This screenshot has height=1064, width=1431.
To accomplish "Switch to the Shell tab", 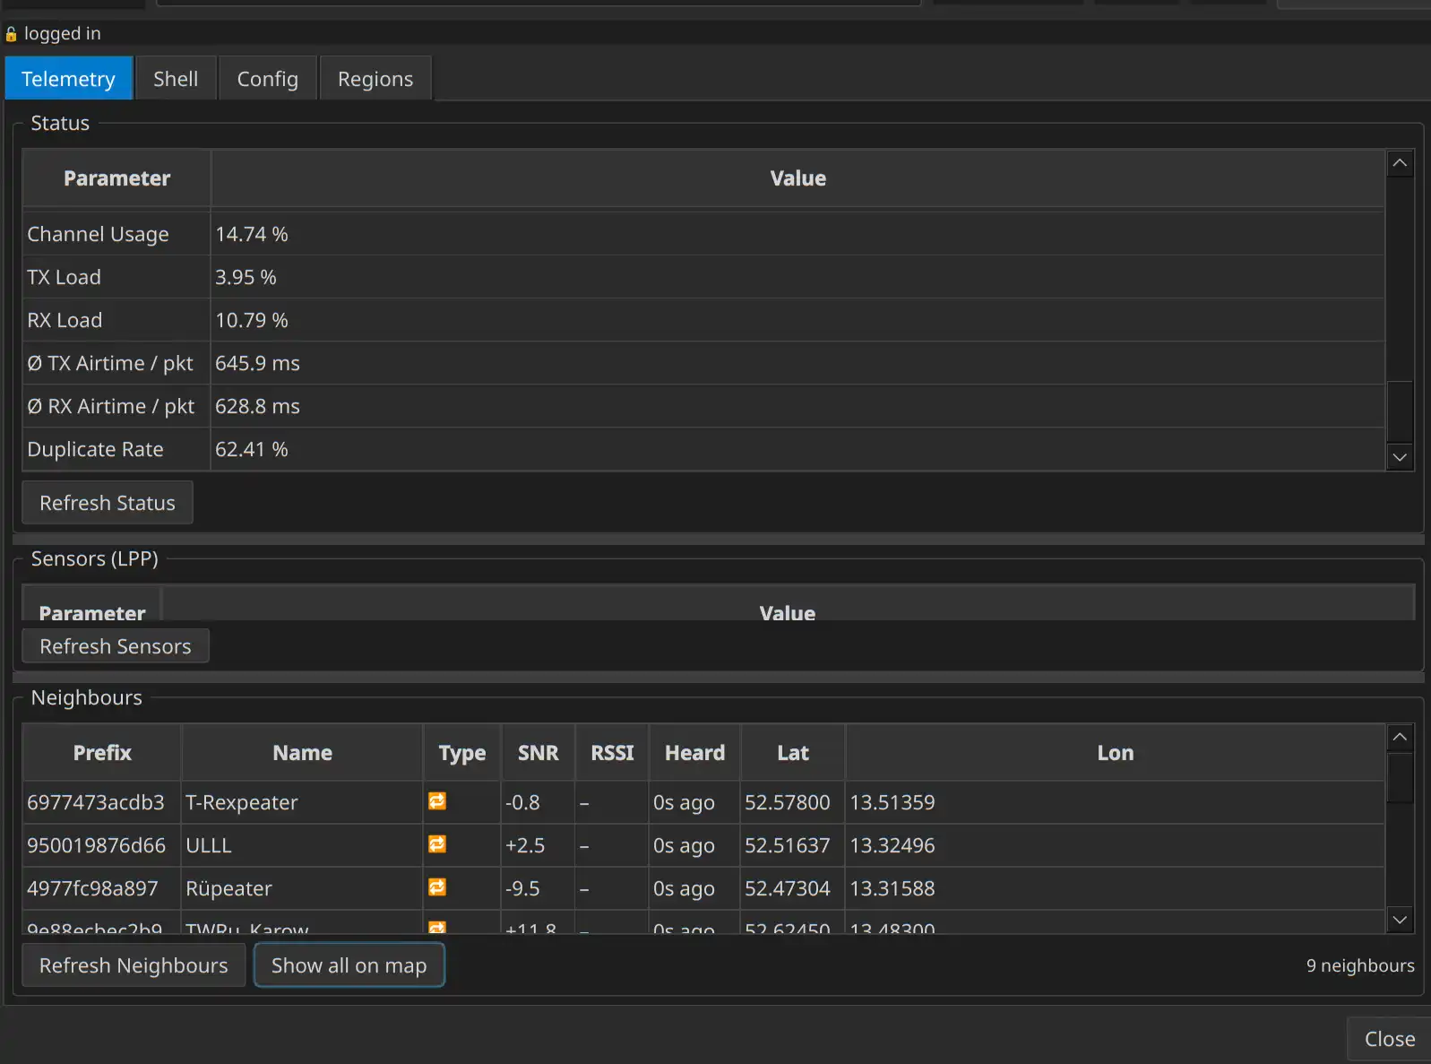I will [176, 79].
